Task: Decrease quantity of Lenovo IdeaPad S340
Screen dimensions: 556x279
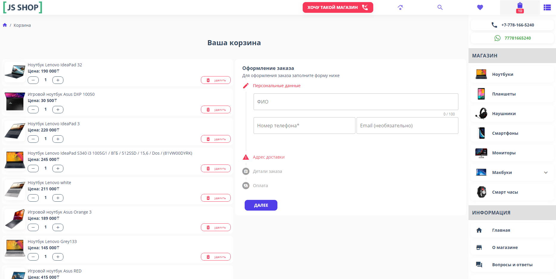Action: point(33,168)
